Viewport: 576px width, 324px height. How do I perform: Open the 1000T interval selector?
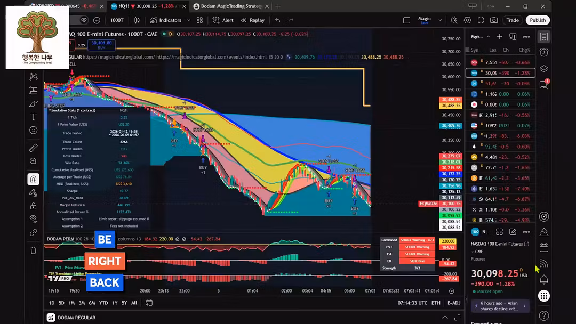pyautogui.click(x=117, y=20)
